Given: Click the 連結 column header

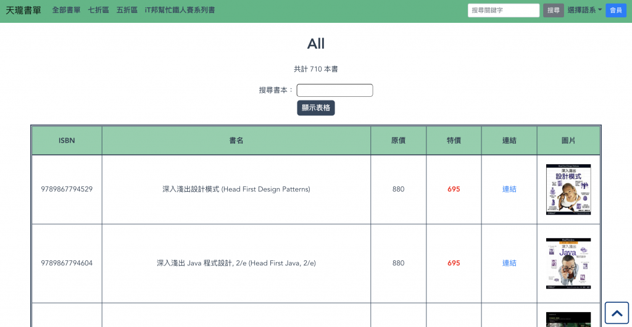Looking at the screenshot, I should coord(509,141).
